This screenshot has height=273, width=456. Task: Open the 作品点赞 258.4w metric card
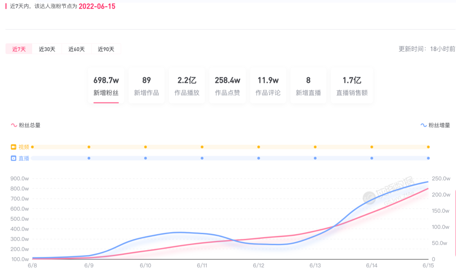[228, 86]
